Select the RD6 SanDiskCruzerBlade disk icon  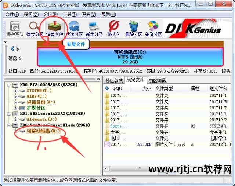(15, 125)
